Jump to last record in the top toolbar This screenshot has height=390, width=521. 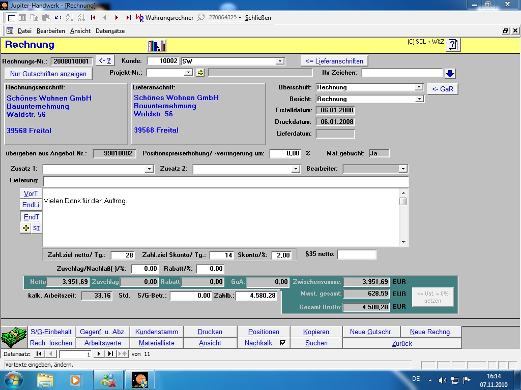128,17
